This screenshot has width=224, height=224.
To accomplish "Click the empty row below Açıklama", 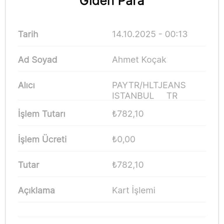I will pos(112,210).
